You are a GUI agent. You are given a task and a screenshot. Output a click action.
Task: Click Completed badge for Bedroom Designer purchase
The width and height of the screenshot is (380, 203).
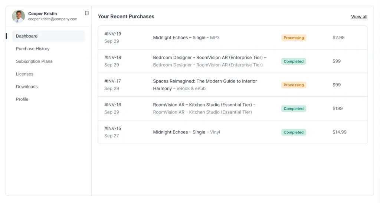[294, 61]
